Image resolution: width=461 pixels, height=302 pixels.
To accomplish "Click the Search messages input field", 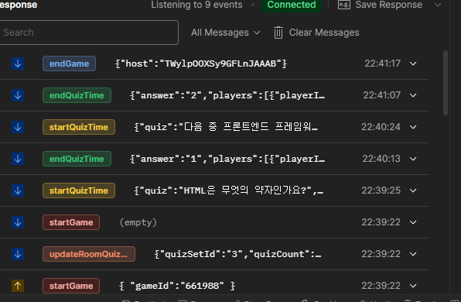I will coord(88,33).
